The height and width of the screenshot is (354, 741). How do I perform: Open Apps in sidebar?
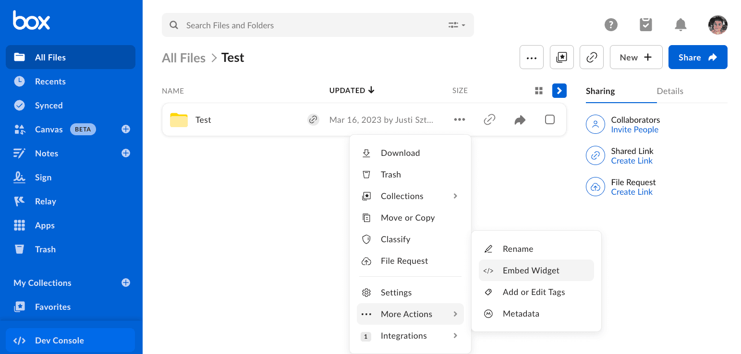point(71,225)
